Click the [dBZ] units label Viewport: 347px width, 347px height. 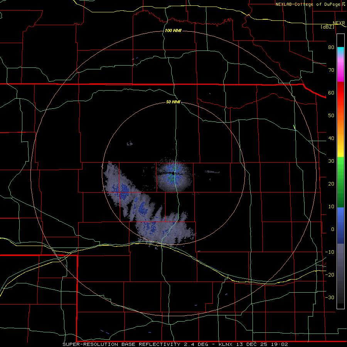[328, 27]
